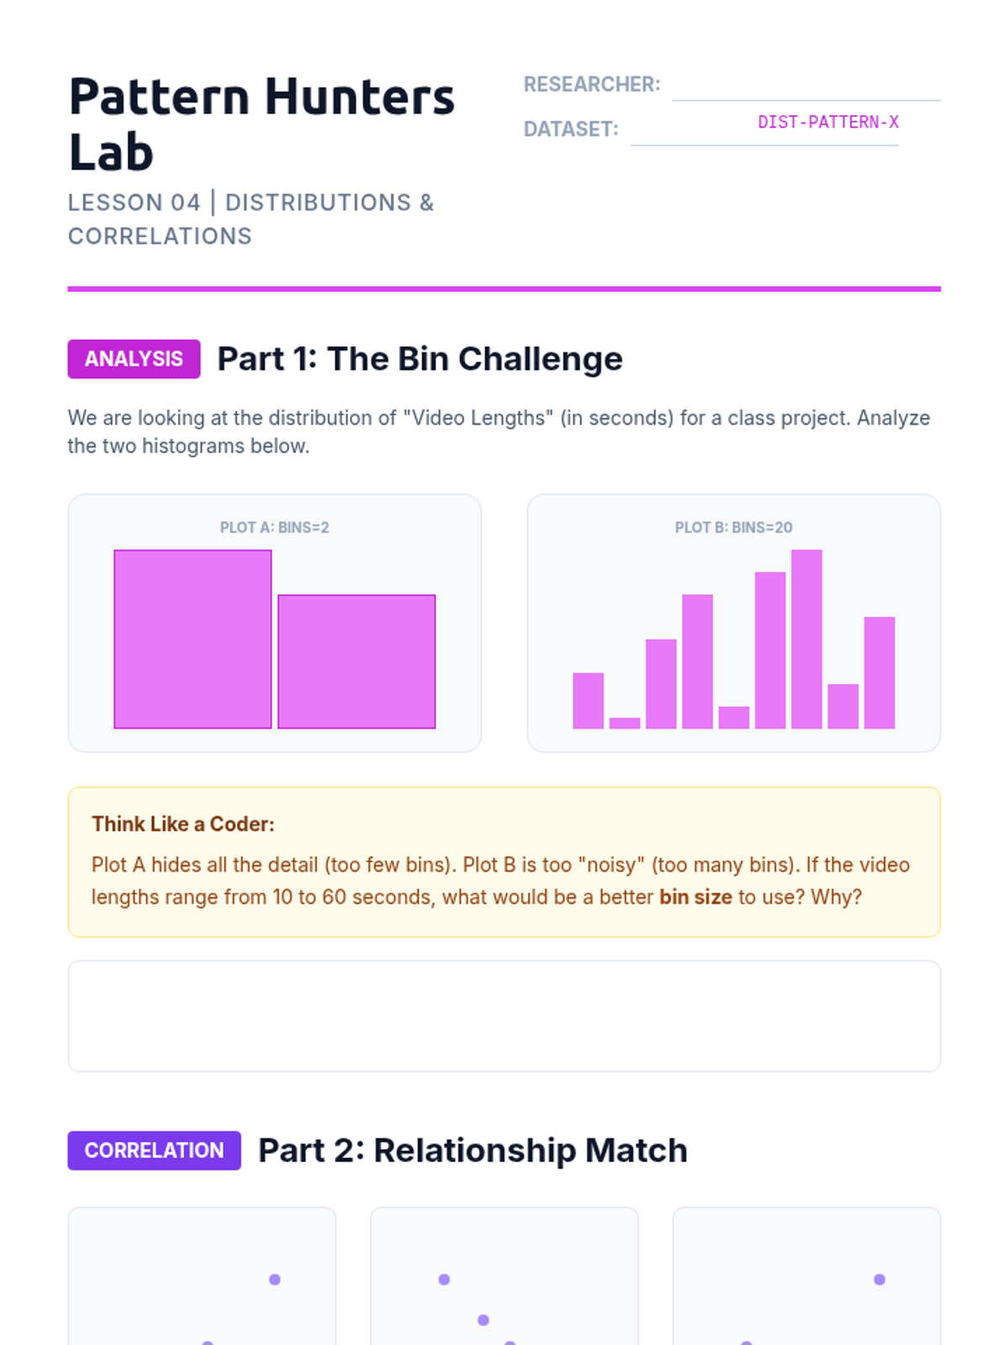
Task: Click the top dot in the third scatter plot
Action: 879,1279
